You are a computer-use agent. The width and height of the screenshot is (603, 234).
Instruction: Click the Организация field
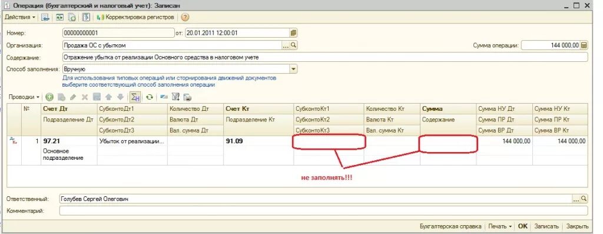(x=173, y=45)
